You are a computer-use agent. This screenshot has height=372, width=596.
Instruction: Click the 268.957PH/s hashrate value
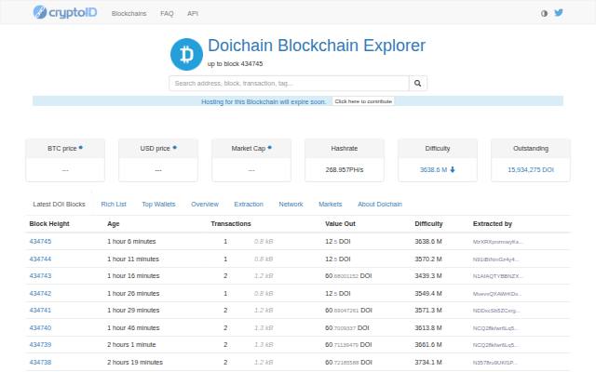[x=345, y=169]
